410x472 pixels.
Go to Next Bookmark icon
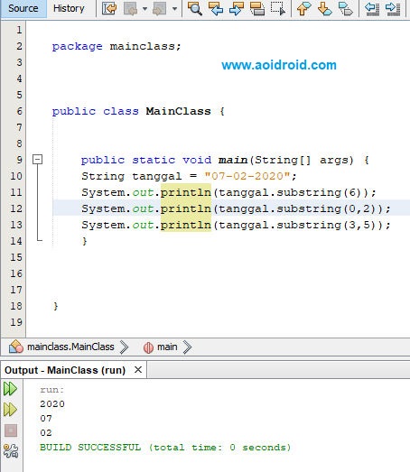click(325, 8)
